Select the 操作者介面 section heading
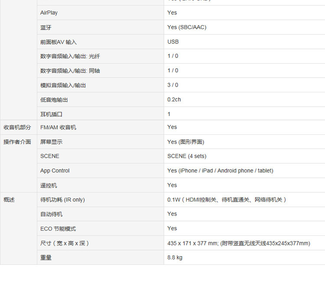Screen dimensions: 325x293 tap(17, 142)
